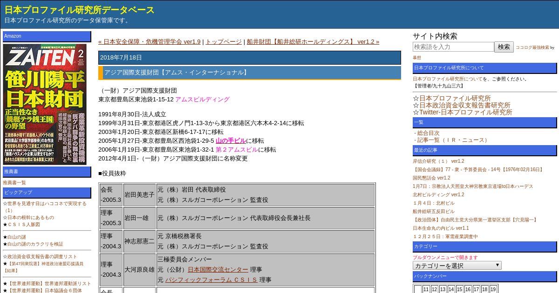The image size is (559, 293).
Task: Open recent article 岸信介研究（１） ver1.2
Action: pyautogui.click(x=438, y=161)
